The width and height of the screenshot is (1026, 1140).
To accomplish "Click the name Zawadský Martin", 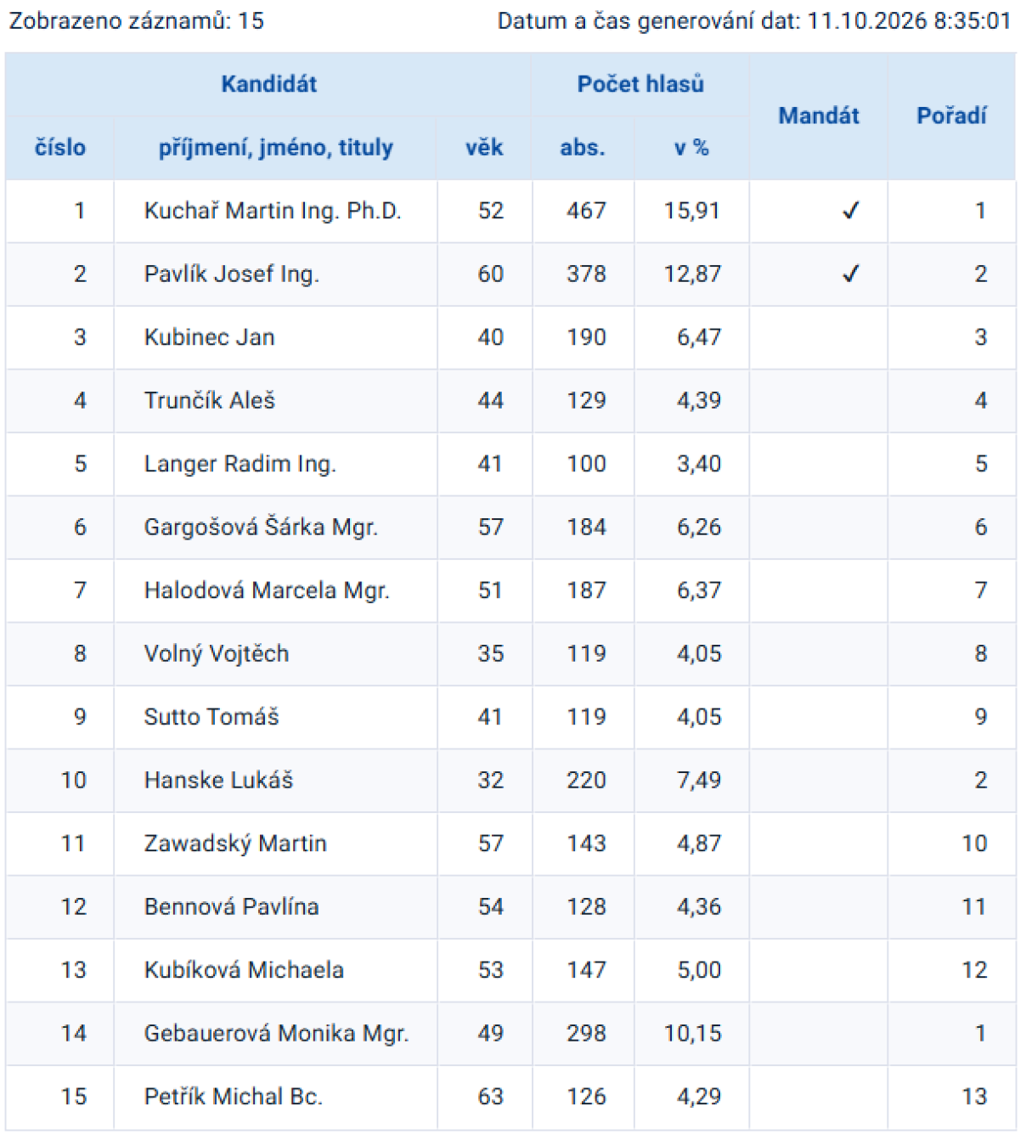I will (235, 844).
